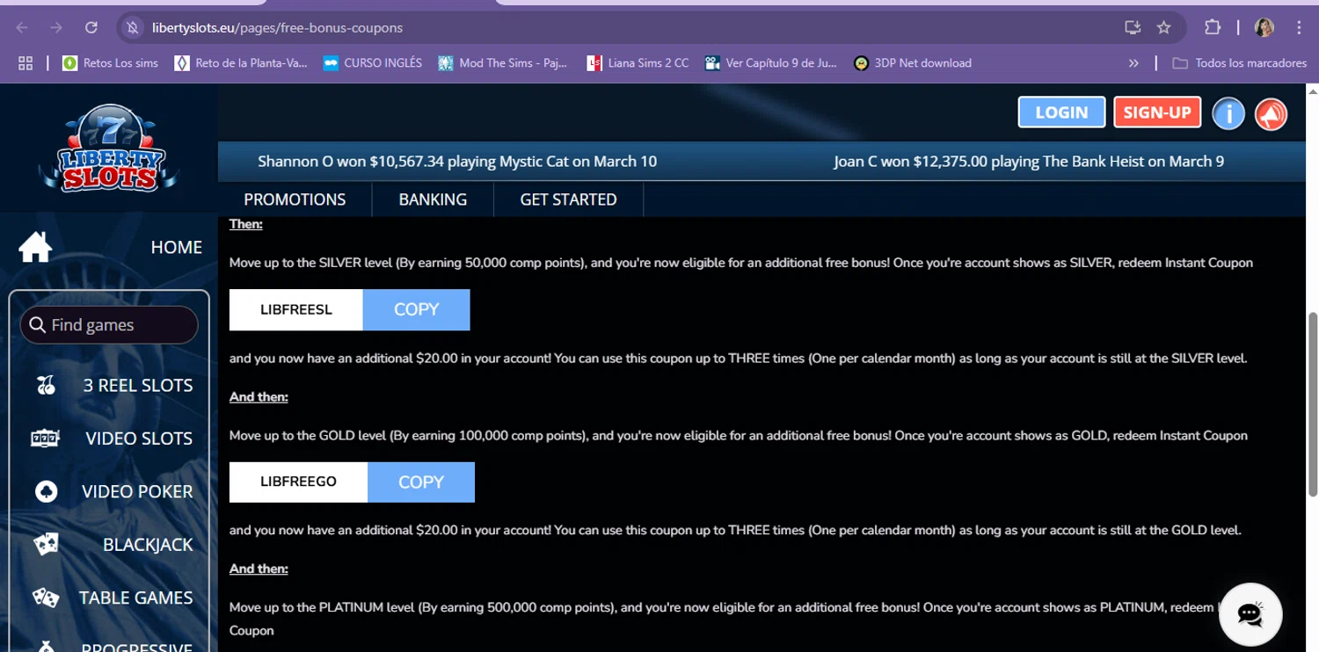Viewport: 1319px width, 652px height.
Task: Click the Joan C winner ticker message
Action: (1029, 162)
